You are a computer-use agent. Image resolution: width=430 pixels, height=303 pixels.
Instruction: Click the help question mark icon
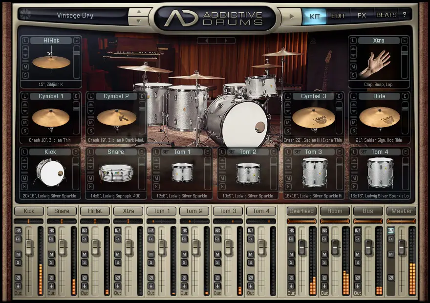coord(405,15)
